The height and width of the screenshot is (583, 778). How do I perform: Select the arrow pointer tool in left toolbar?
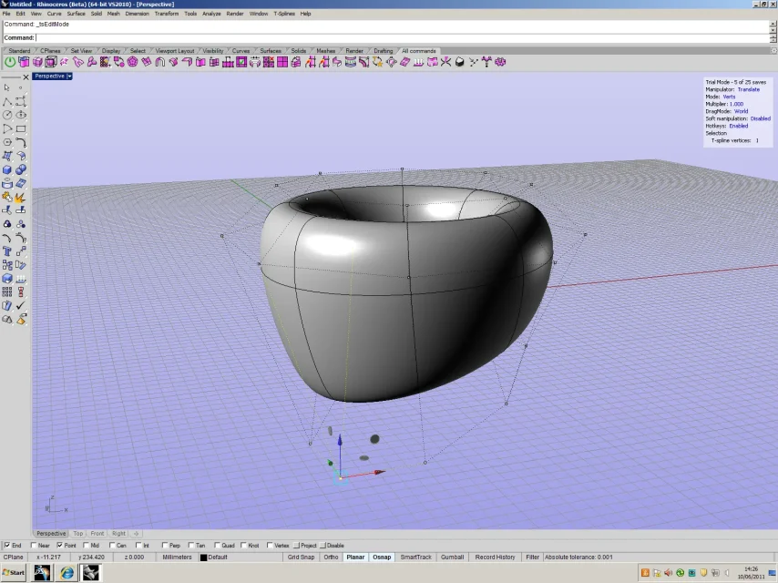[7, 87]
